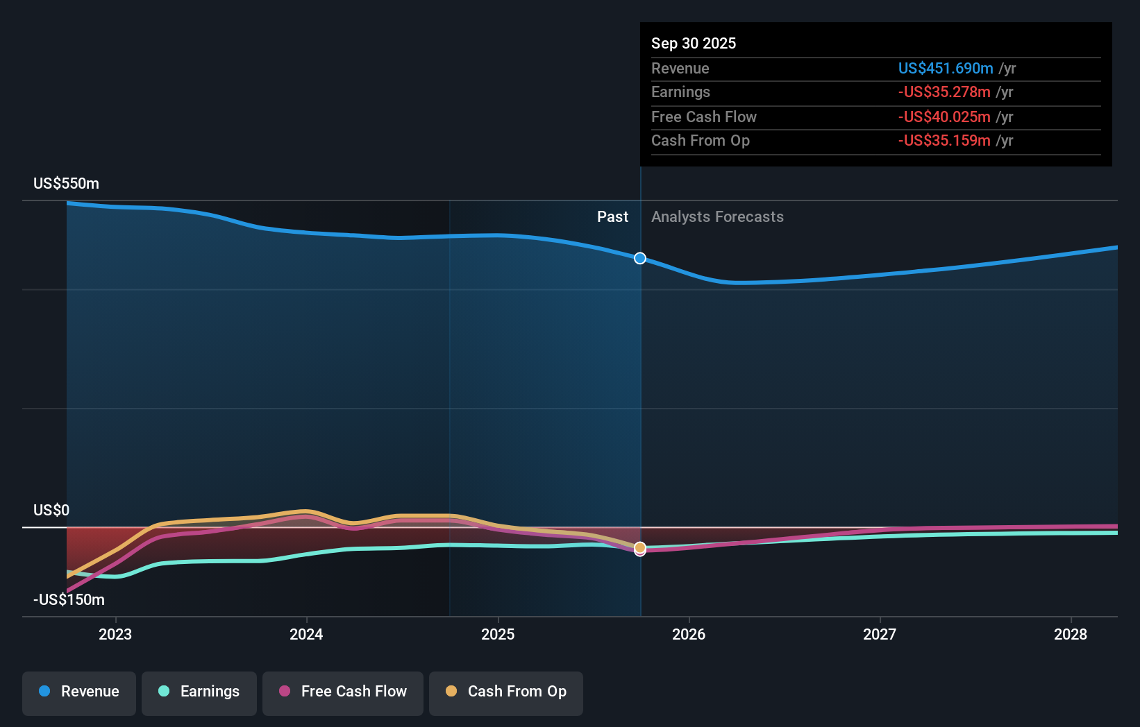
Task: Select the pink Free Cash Flow dot icon
Action: (x=285, y=692)
